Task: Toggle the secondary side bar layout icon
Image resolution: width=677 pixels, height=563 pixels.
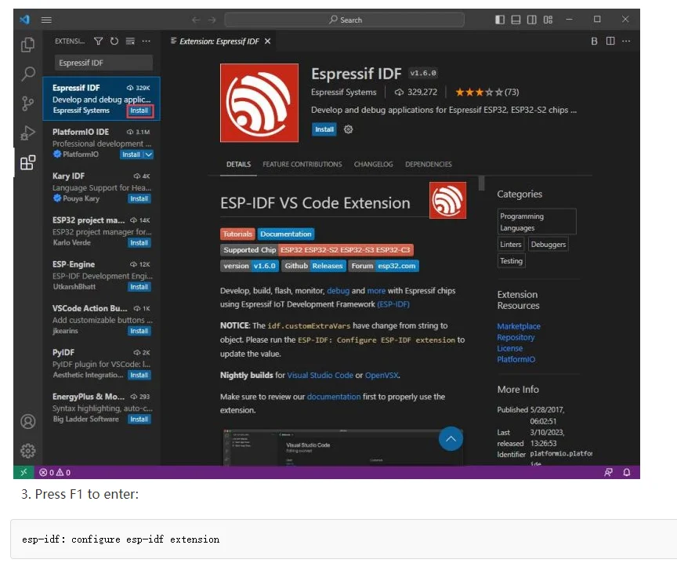Action: pos(531,20)
